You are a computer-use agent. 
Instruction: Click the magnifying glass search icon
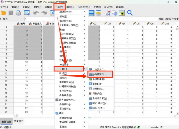point(130,13)
